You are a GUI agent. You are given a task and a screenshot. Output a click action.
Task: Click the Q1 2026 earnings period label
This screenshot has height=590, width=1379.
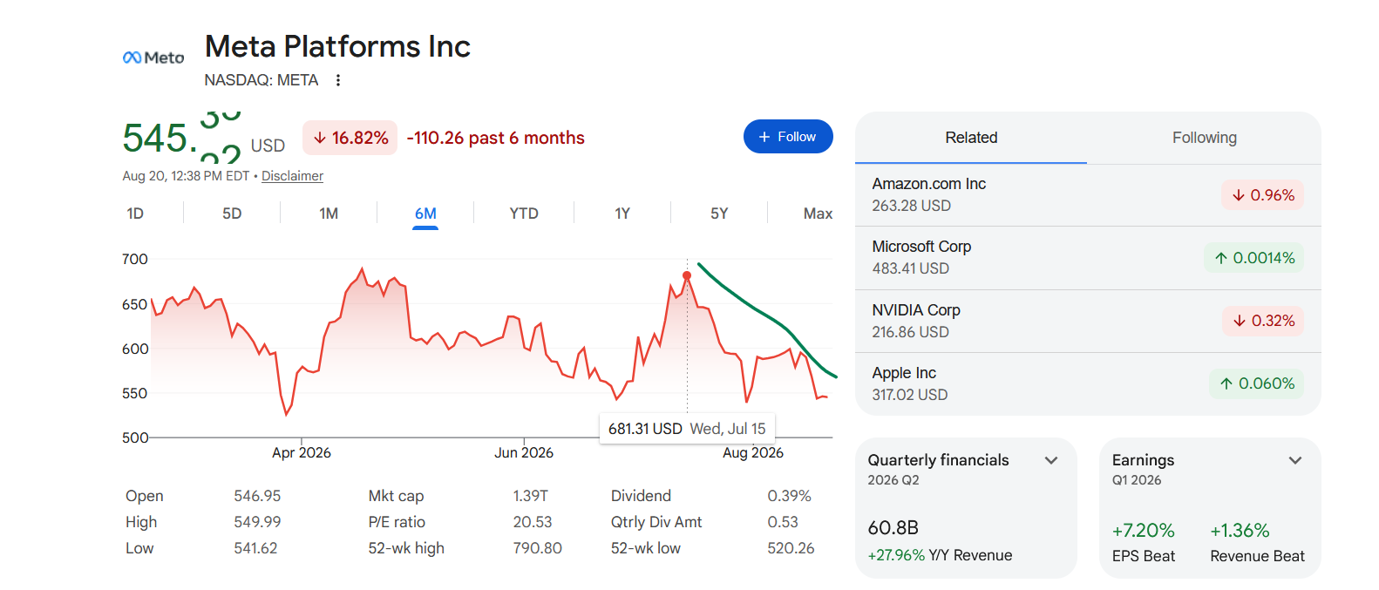[1137, 480]
